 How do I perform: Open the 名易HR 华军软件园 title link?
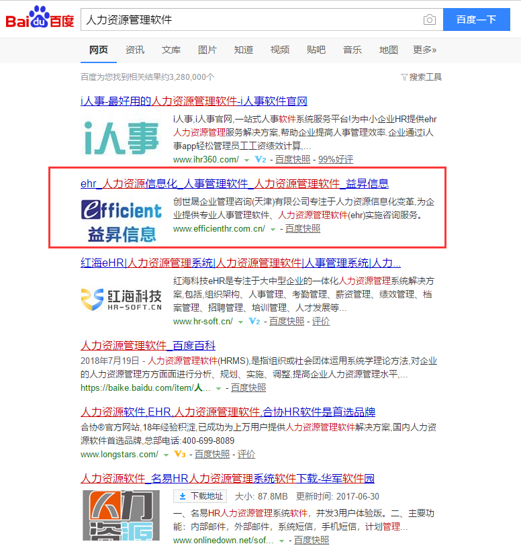(x=228, y=478)
